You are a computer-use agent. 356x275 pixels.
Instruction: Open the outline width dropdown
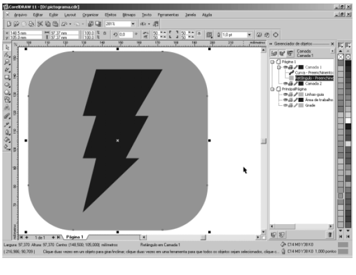[x=250, y=35]
